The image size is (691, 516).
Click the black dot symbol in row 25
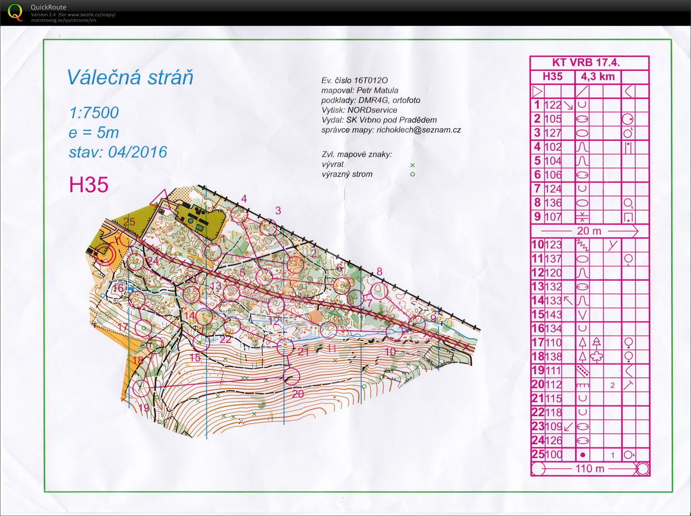click(x=583, y=455)
